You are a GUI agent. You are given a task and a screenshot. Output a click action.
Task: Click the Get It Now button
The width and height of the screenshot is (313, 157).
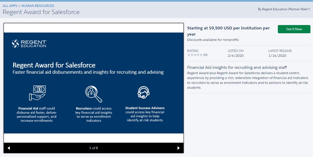[294, 29]
